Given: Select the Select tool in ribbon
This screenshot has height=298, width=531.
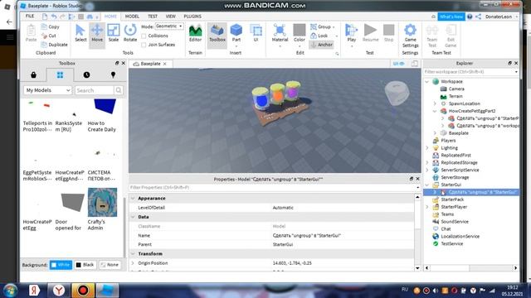Looking at the screenshot, I should click(80, 33).
